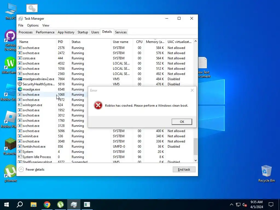Screen dimensions: 280x210
Task: Sort by the Name column header
Action: tap(37, 42)
